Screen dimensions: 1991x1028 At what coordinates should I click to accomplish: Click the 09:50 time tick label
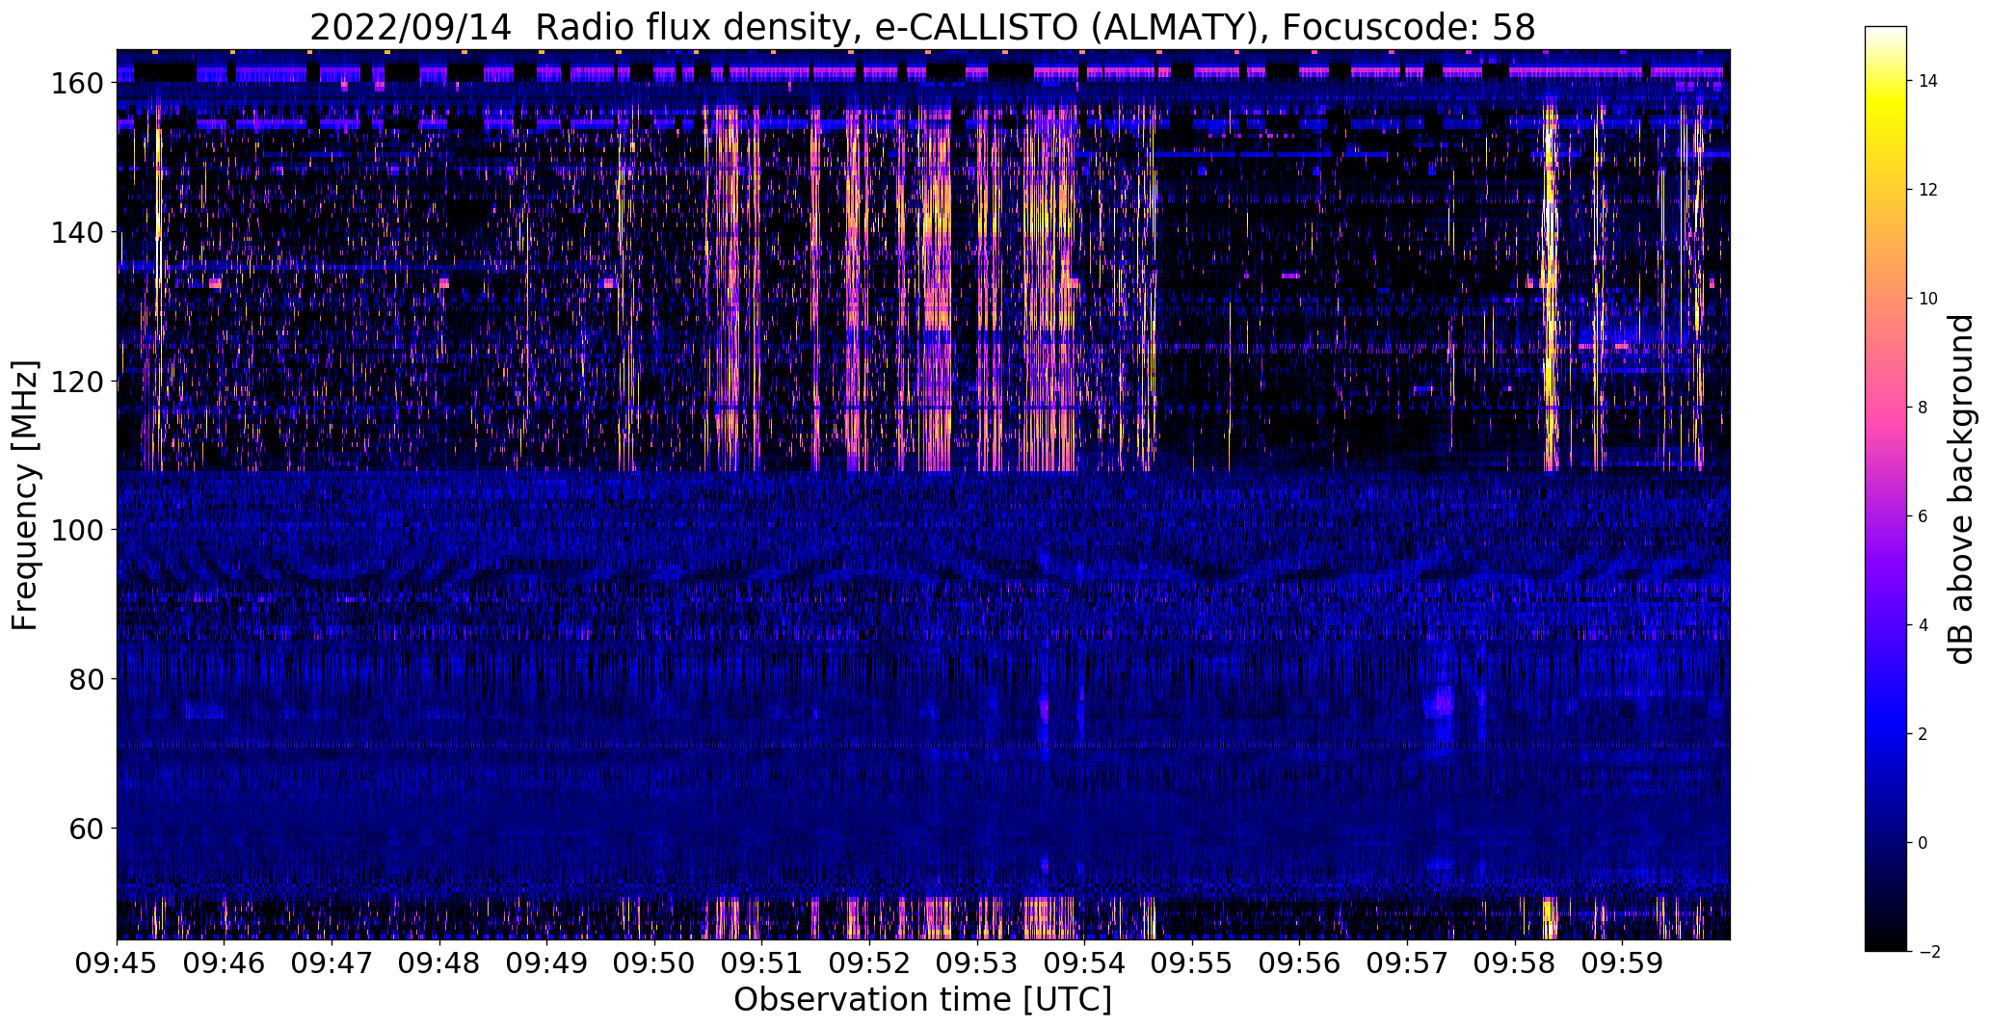tap(654, 962)
